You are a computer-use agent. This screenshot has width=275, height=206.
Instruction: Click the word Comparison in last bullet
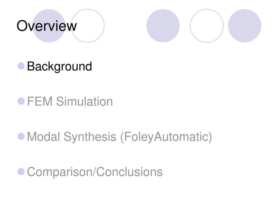click(59, 172)
